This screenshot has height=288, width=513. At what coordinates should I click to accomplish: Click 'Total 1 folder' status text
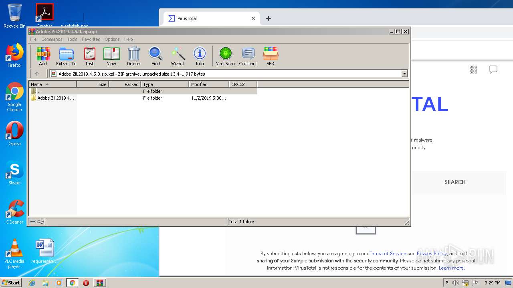241,222
